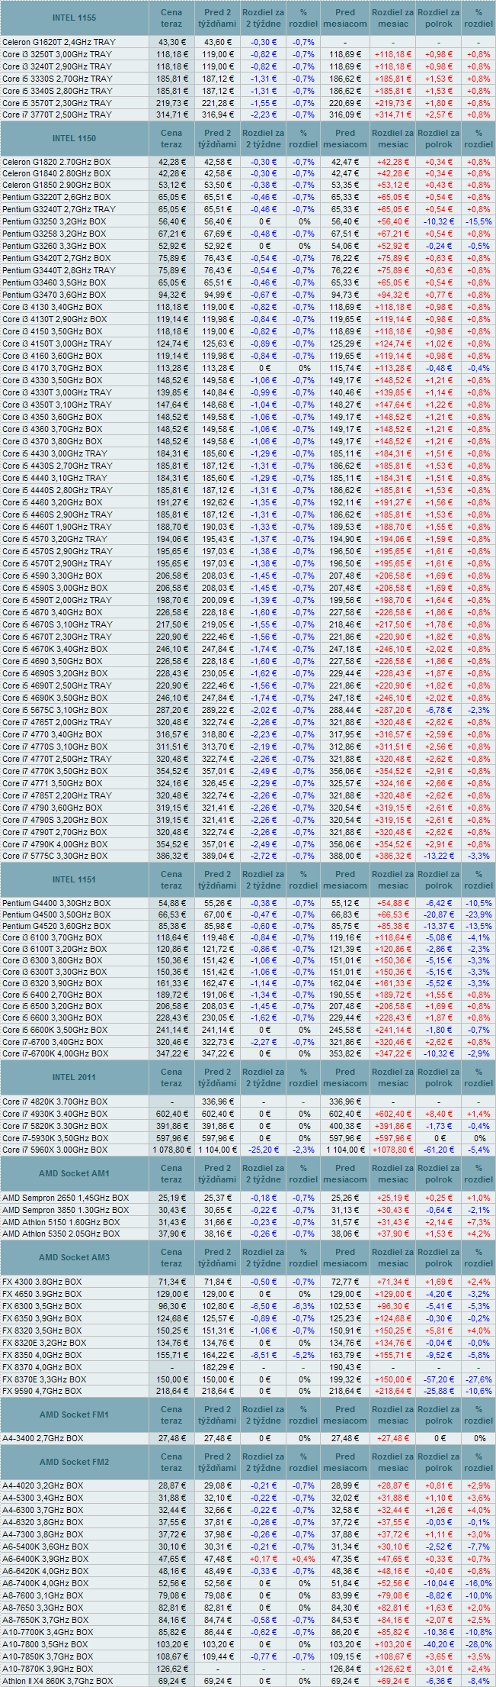Click Pentium G3258 3,2GHz BOX
496x1687 pixels.
click(x=54, y=234)
